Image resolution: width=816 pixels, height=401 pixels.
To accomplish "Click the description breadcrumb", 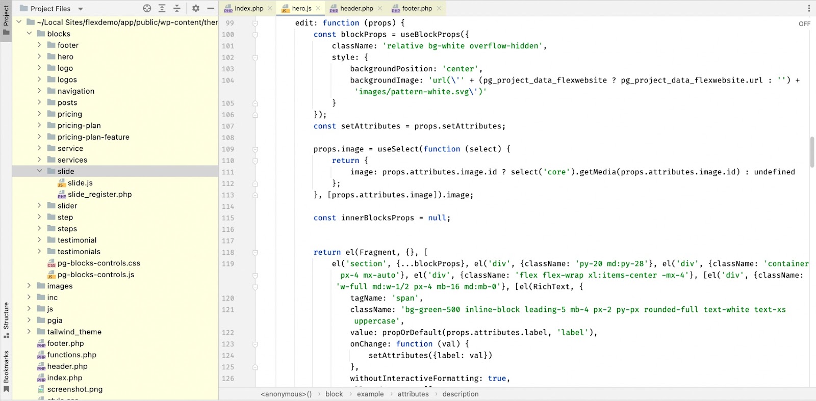I will click(x=461, y=394).
